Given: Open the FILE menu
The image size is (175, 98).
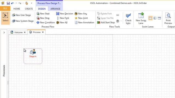Looking at the screenshot, I should tap(5, 8).
